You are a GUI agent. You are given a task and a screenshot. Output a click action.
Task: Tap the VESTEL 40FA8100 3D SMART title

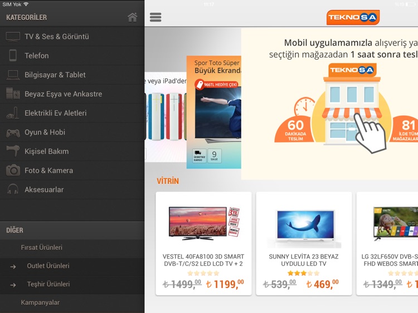203,260
